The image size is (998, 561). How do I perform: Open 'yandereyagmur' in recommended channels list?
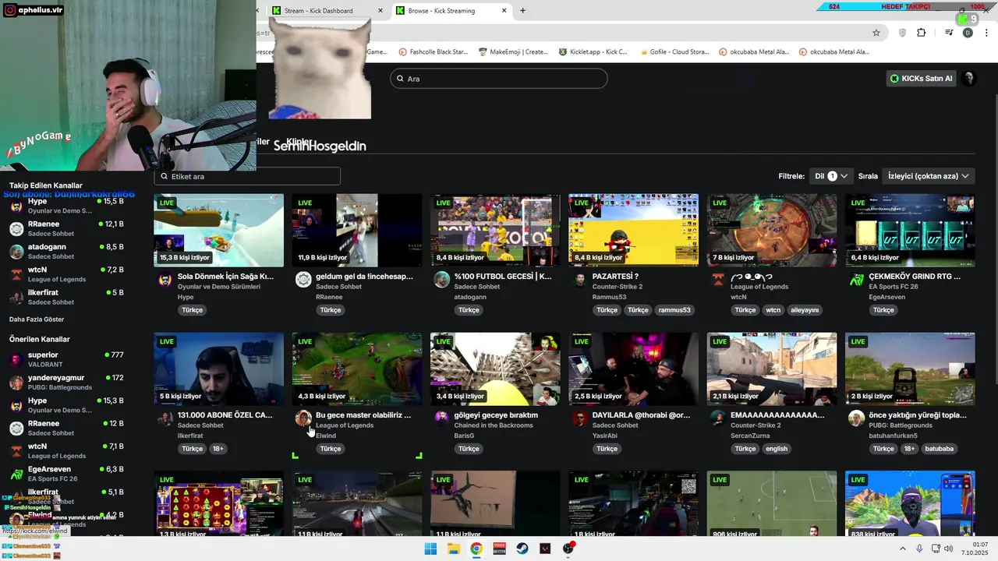pos(56,378)
